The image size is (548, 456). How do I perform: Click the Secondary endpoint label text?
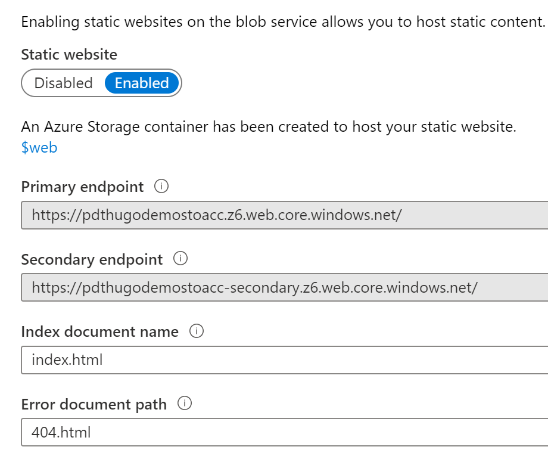92,260
